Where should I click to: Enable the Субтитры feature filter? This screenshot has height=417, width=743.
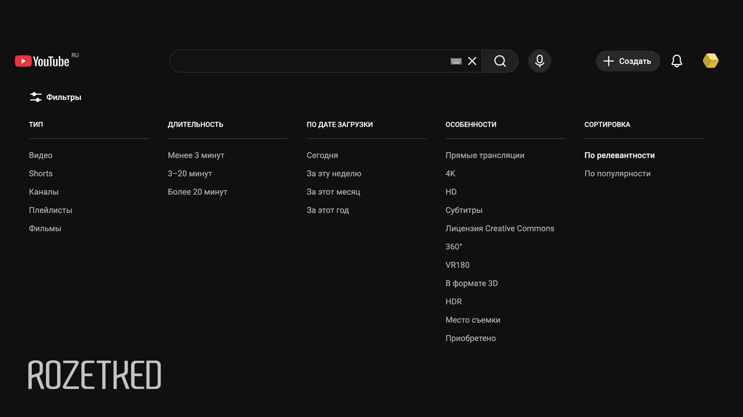(x=464, y=210)
